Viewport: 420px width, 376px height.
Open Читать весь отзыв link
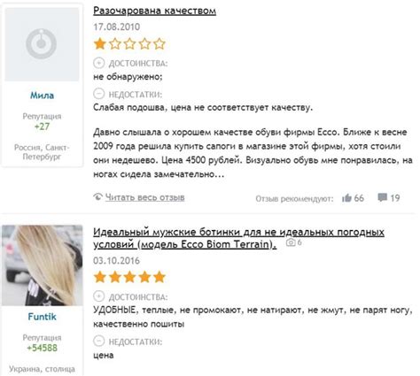pyautogui.click(x=145, y=197)
